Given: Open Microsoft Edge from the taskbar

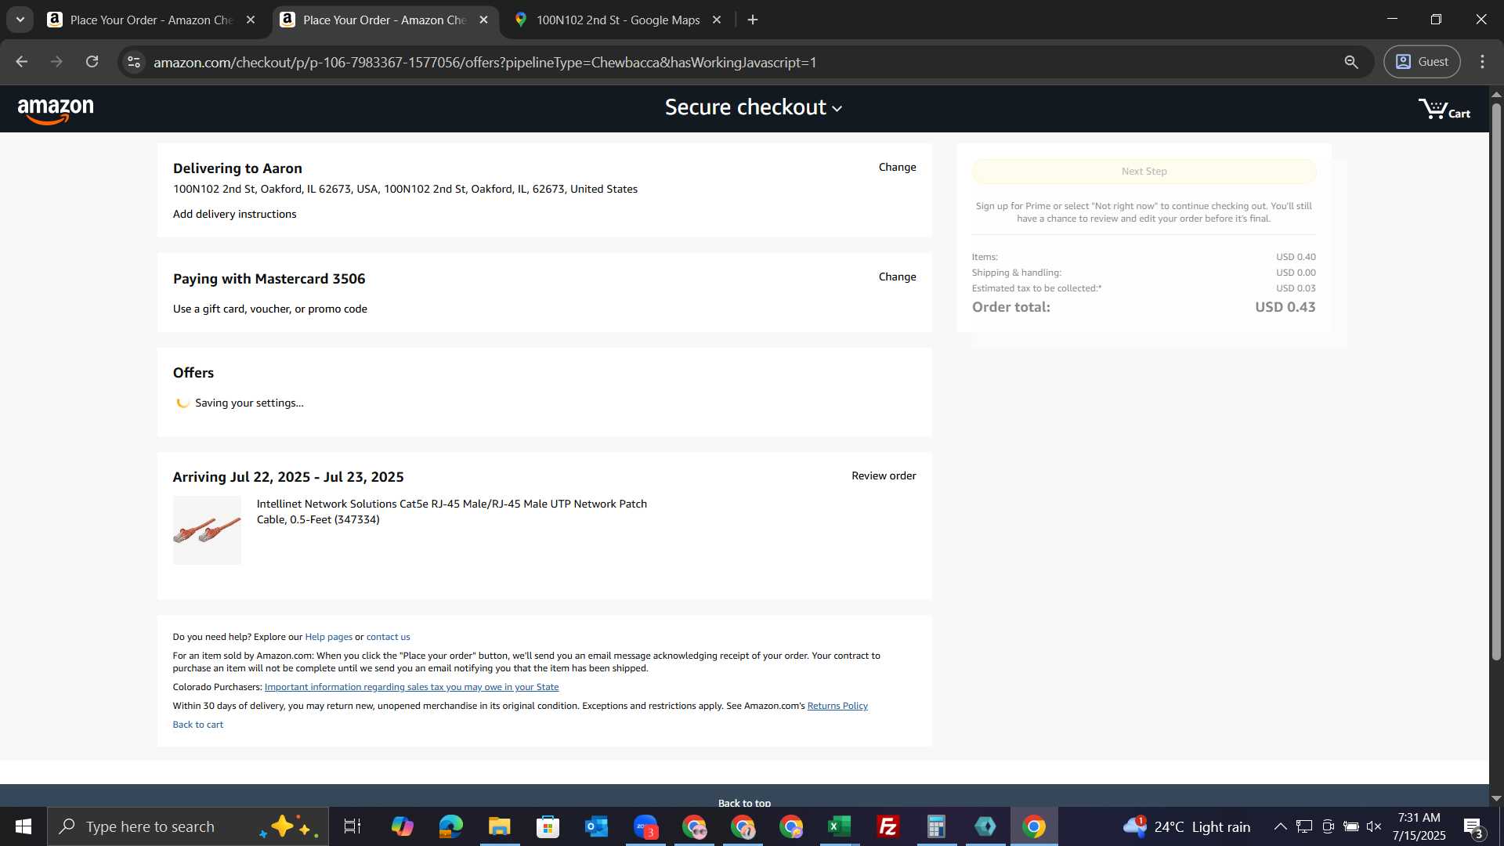Looking at the screenshot, I should coord(450,826).
